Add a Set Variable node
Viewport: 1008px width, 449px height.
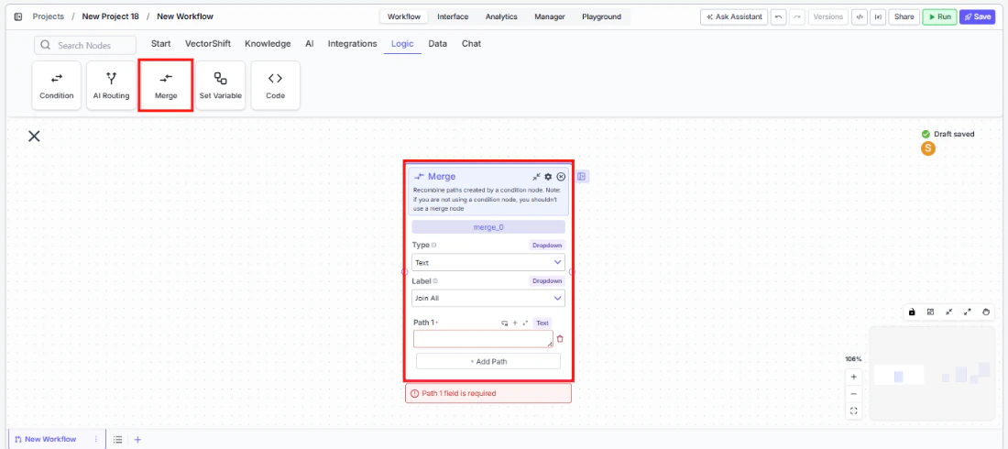(221, 85)
